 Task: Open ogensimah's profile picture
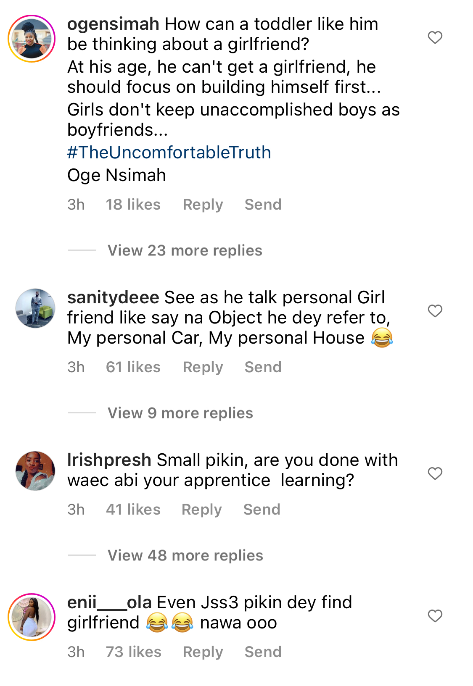click(x=32, y=39)
